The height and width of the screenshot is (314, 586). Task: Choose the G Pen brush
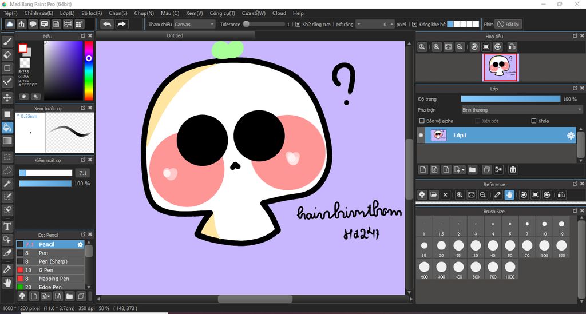[46, 270]
